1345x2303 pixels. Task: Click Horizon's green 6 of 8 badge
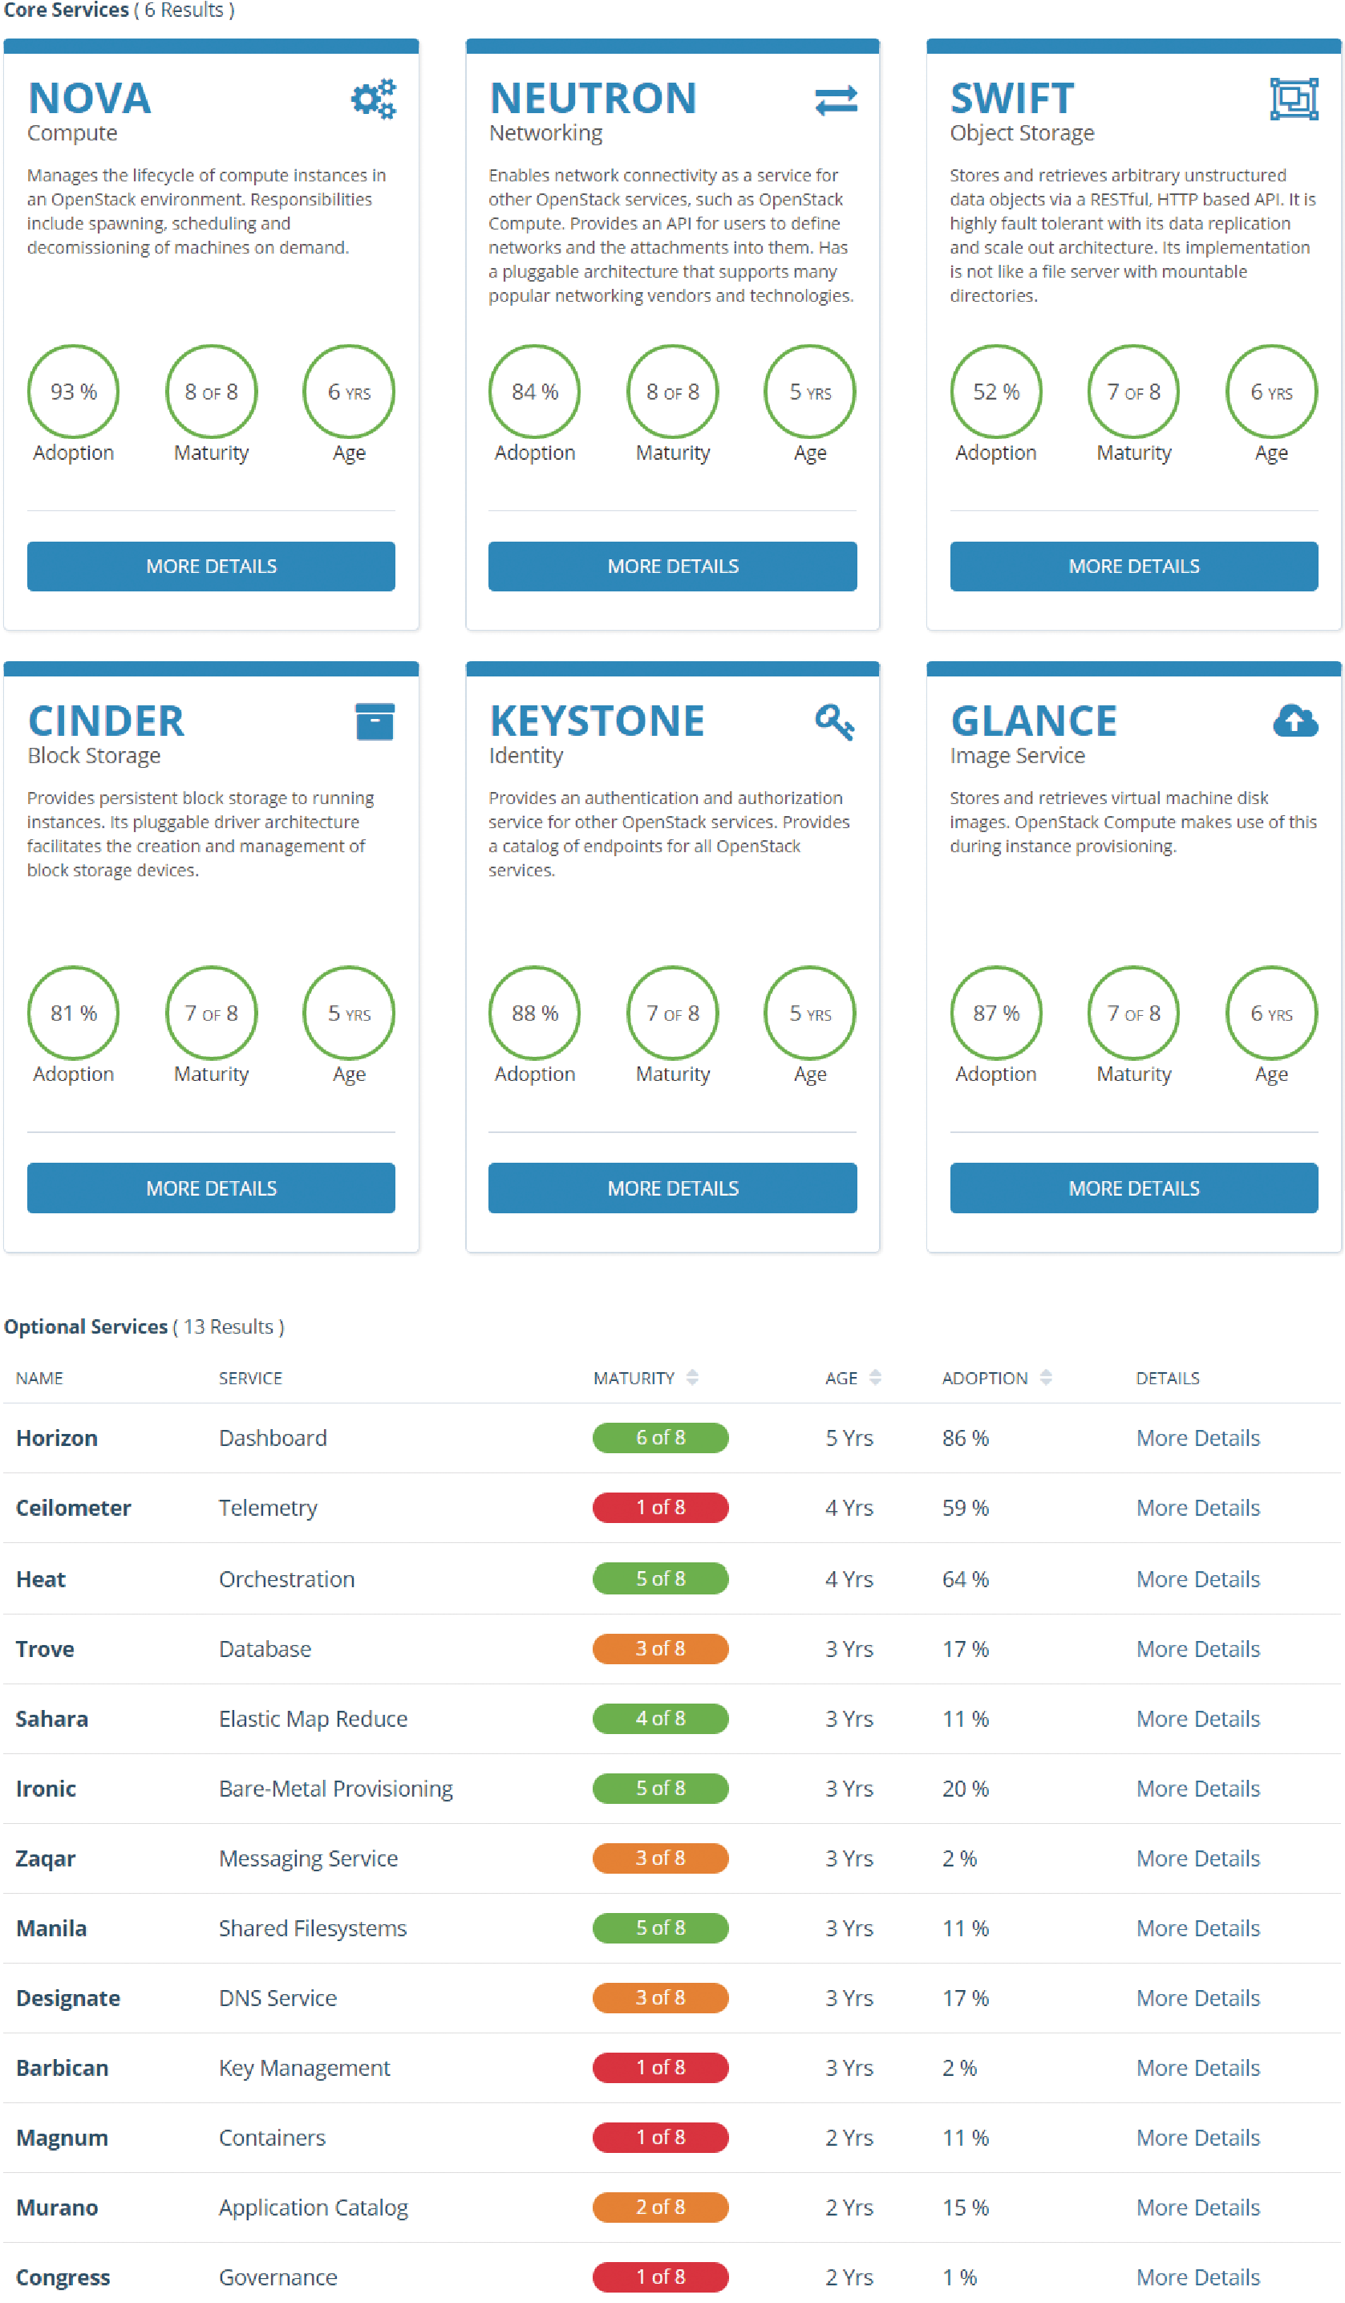pyautogui.click(x=661, y=1437)
